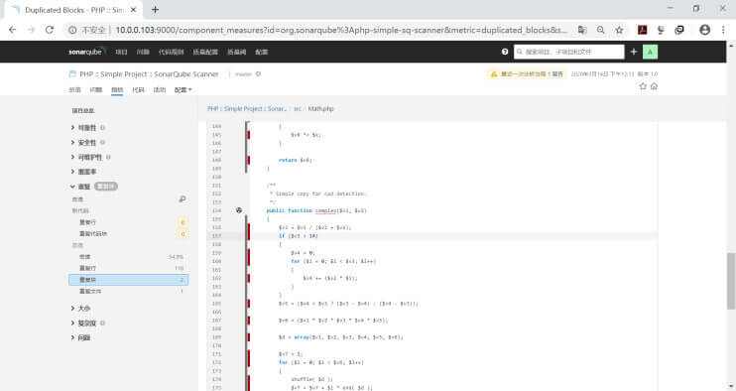The width and height of the screenshot is (736, 391).
Task: Expand the 可维护性 metric group
Action: (x=86, y=157)
